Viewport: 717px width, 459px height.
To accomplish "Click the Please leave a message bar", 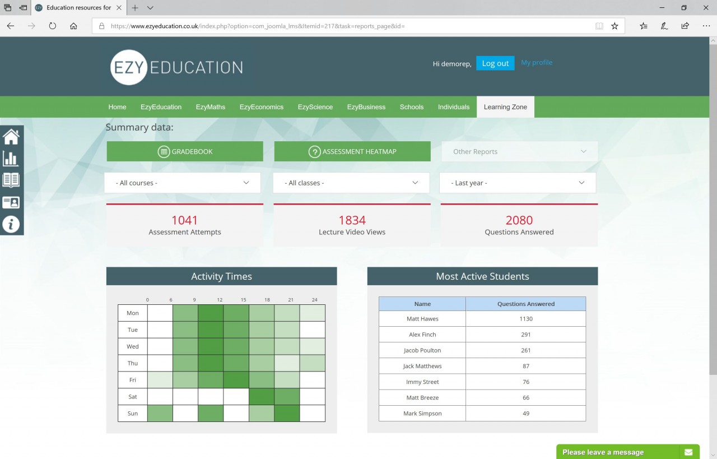I will [628, 452].
